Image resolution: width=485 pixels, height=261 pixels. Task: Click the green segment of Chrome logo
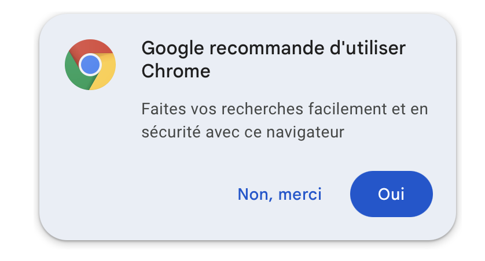(x=75, y=73)
